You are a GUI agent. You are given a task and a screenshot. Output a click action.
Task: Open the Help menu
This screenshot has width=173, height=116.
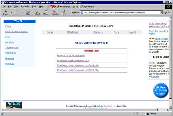[x=41, y=7]
